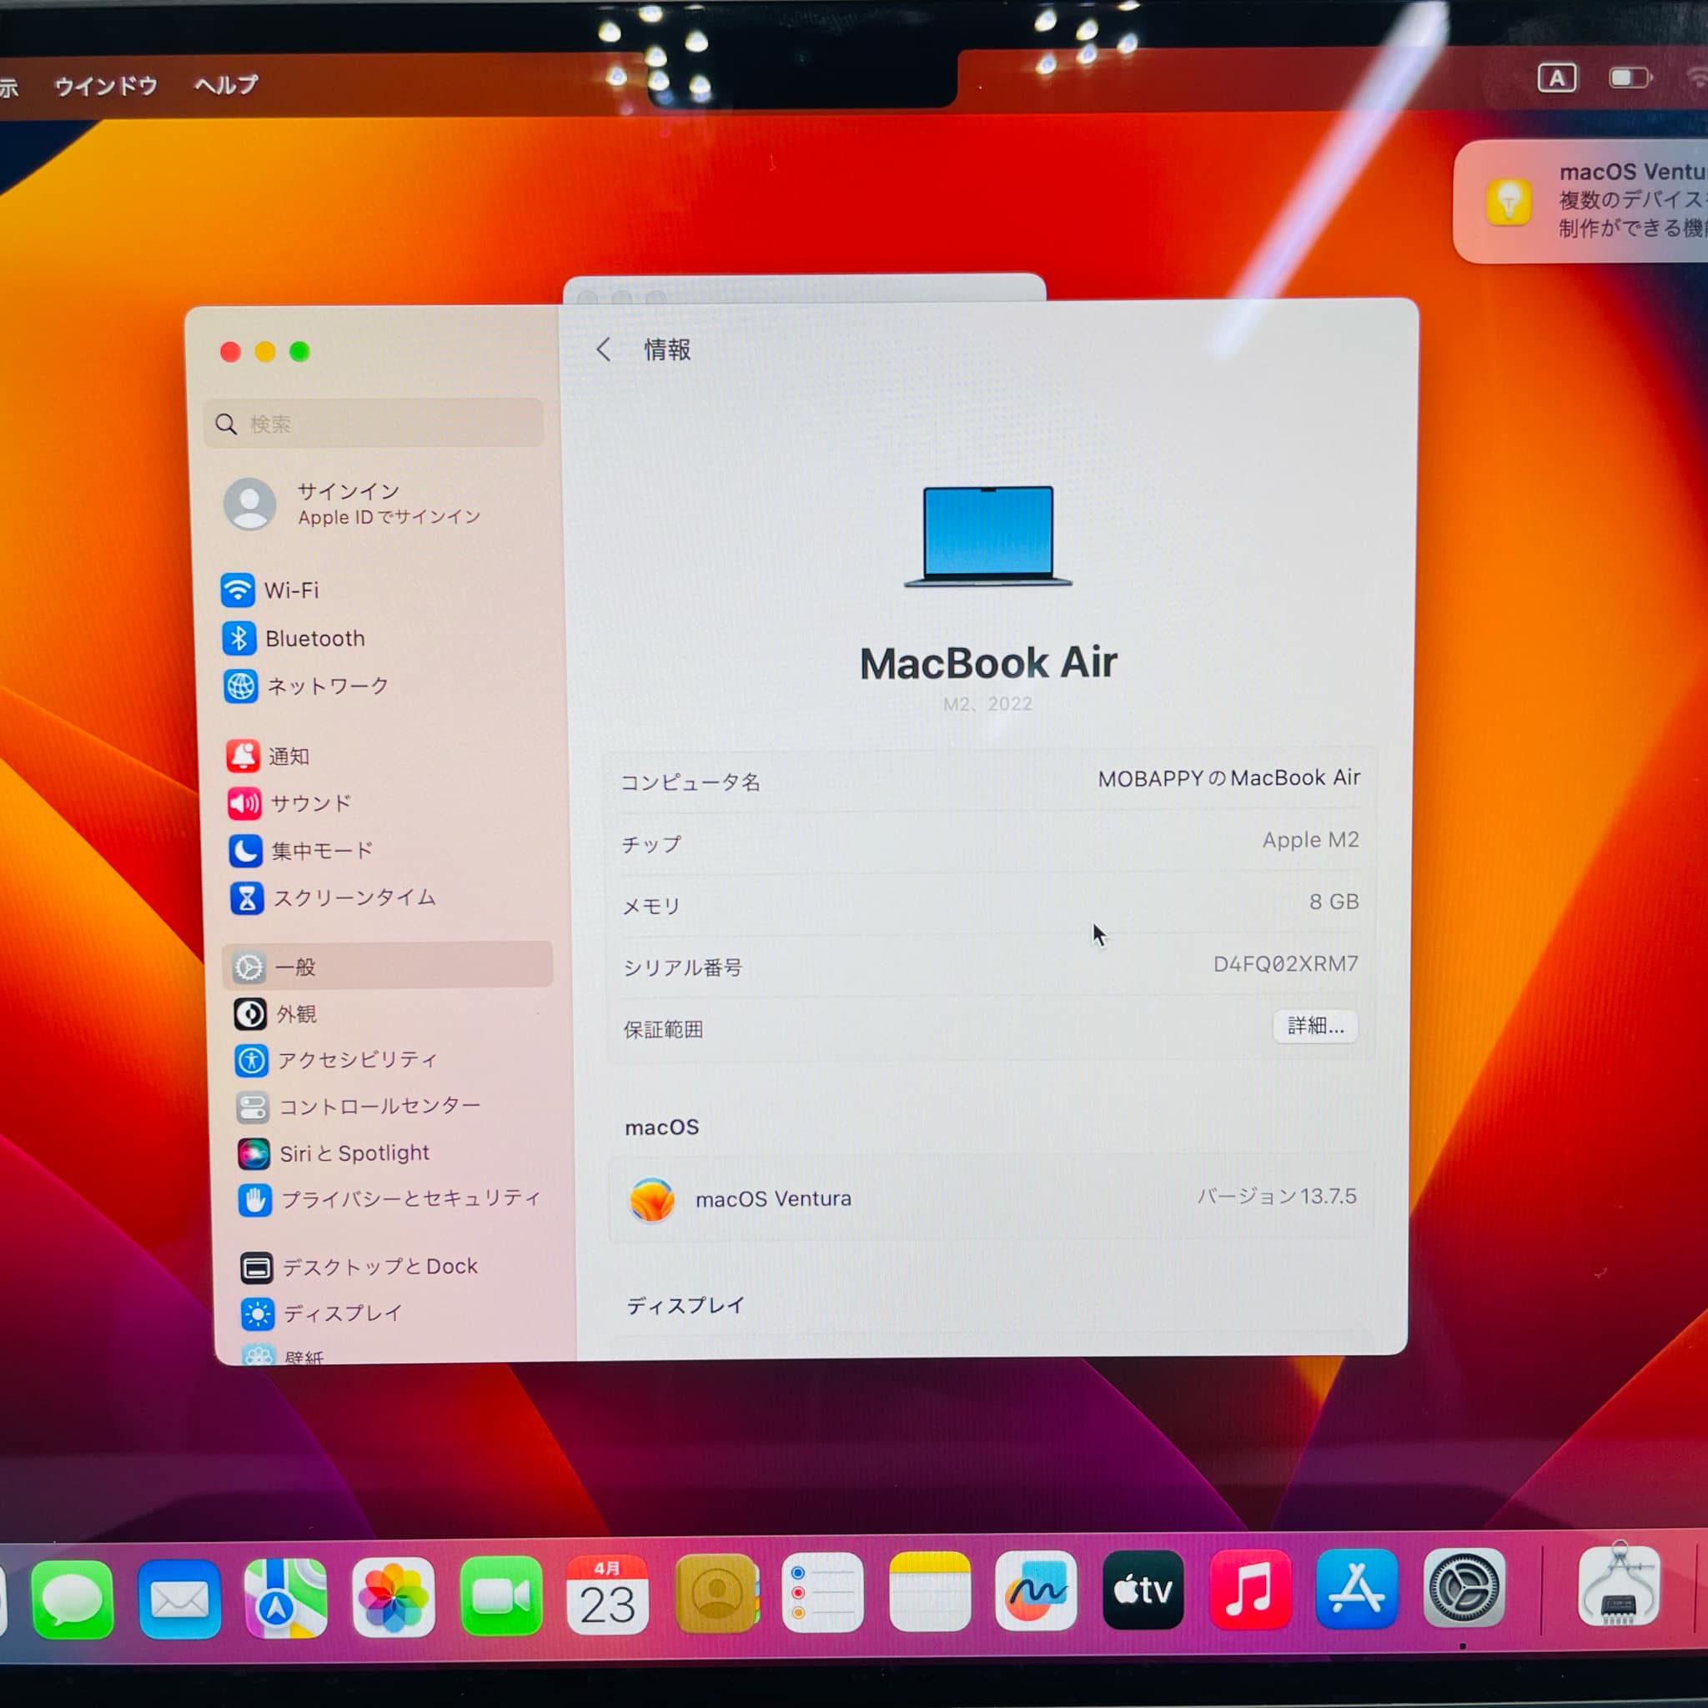The height and width of the screenshot is (1708, 1708).
Task: Open ヘルプ in the menu bar
Action: point(224,84)
